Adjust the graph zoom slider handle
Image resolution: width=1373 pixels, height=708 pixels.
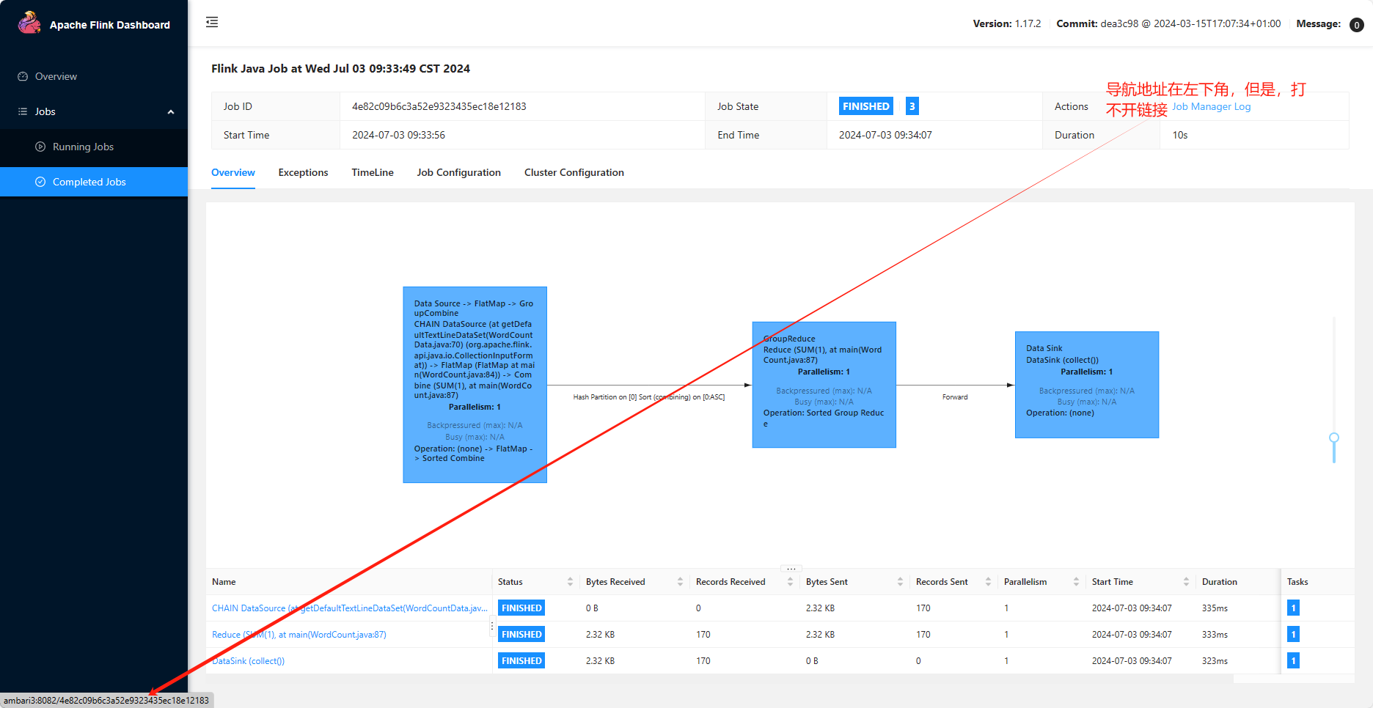1334,438
